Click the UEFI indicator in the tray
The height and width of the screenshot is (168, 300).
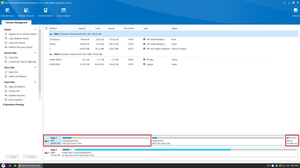tap(268, 166)
